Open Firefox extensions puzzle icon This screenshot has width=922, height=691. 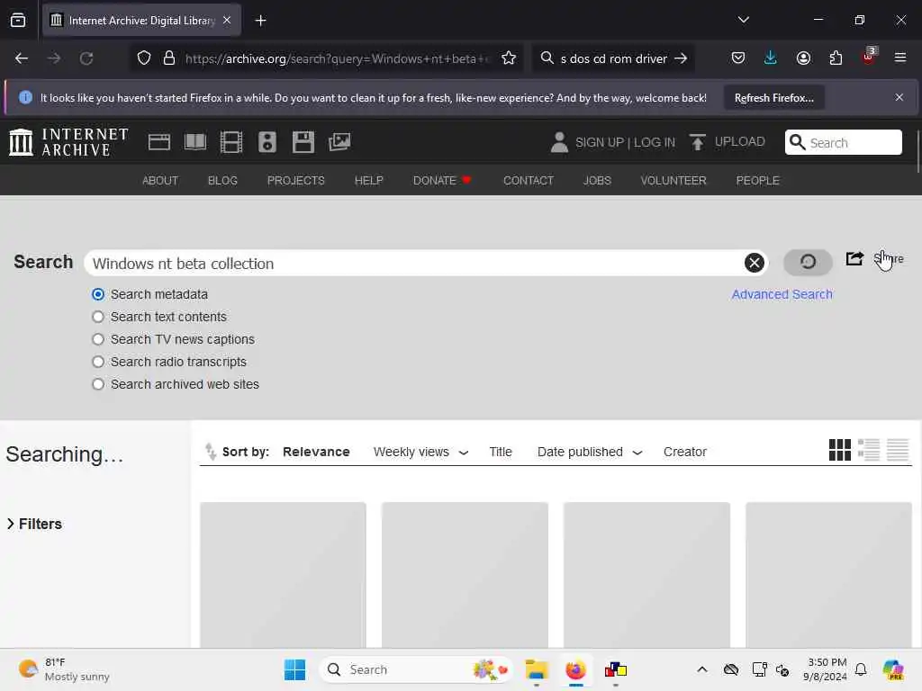click(x=836, y=58)
